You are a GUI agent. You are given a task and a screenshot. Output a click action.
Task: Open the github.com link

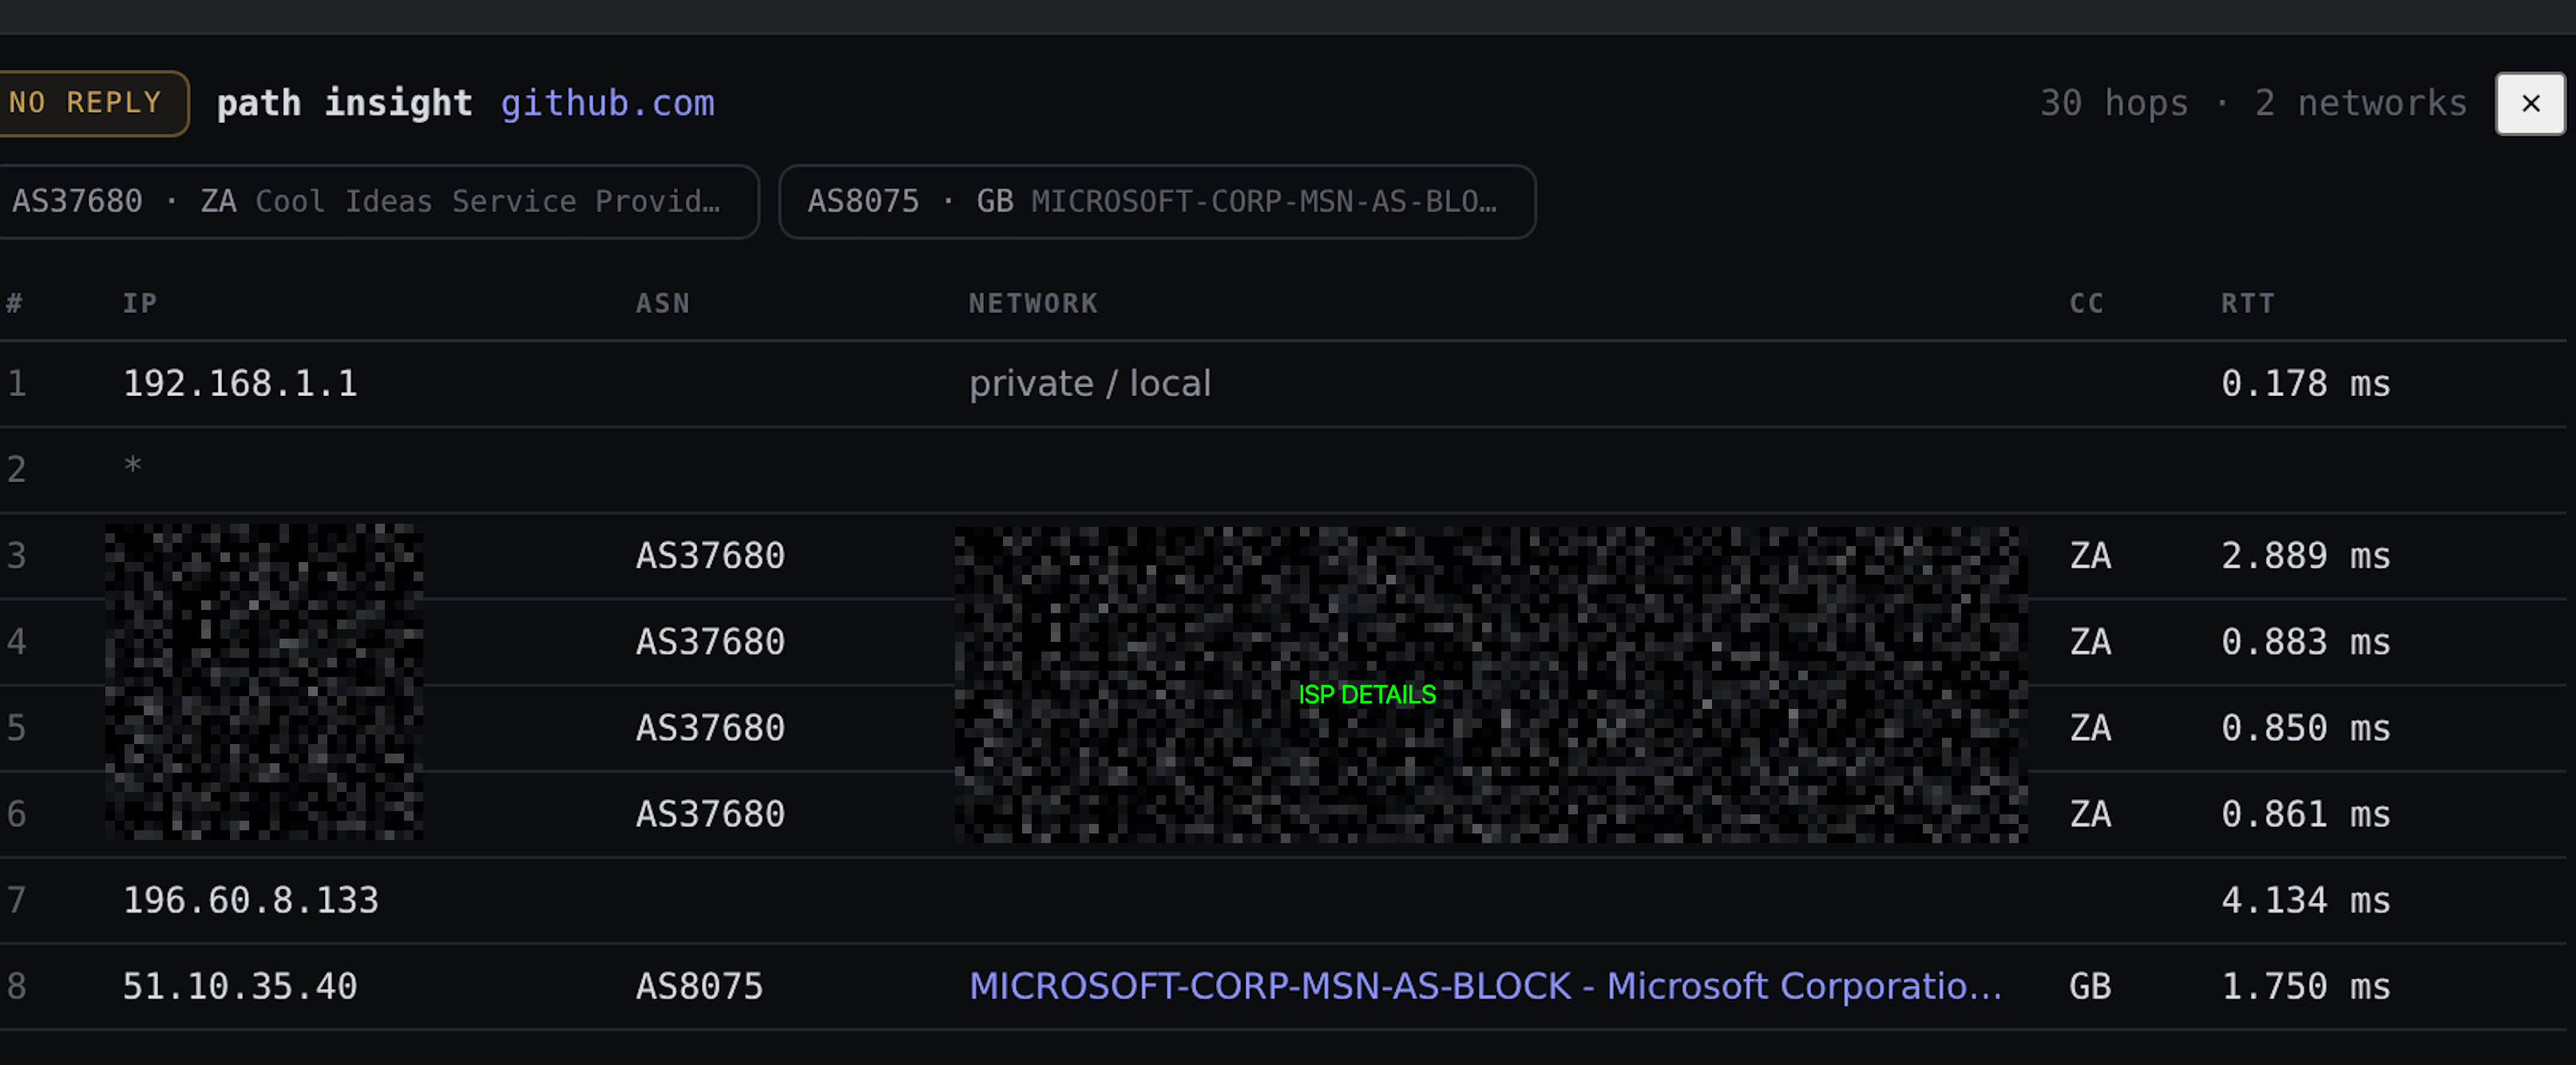tap(607, 103)
